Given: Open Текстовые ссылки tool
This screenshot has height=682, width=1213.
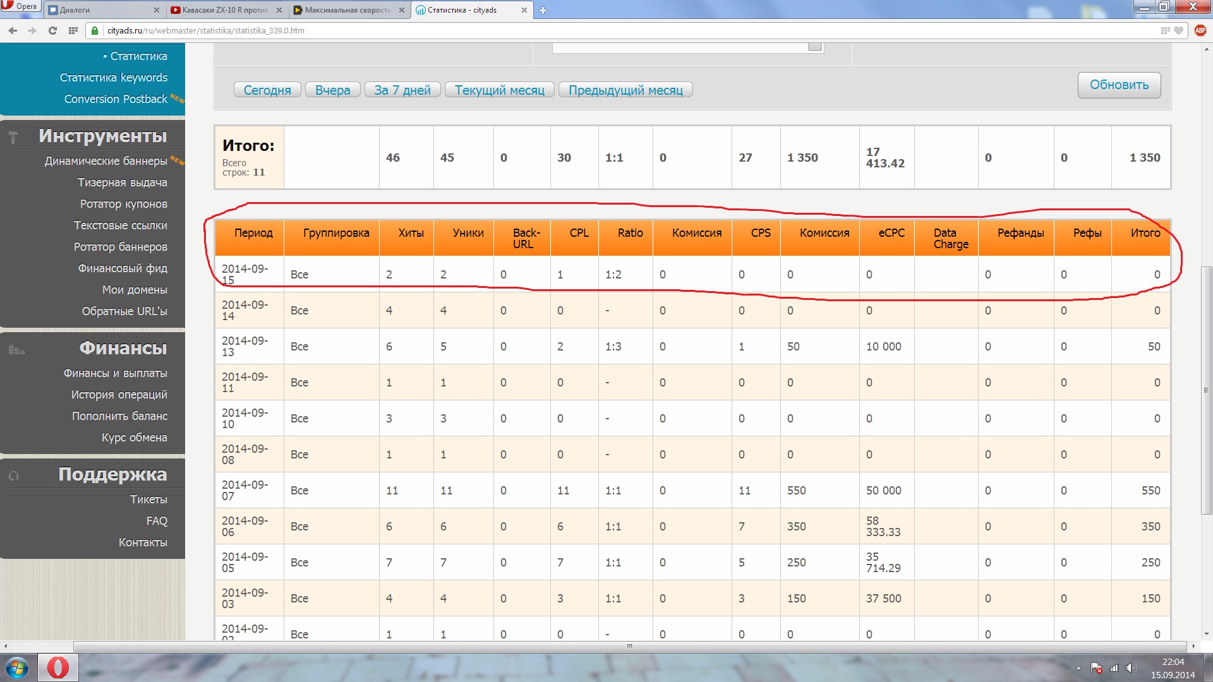Looking at the screenshot, I should pyautogui.click(x=120, y=225).
